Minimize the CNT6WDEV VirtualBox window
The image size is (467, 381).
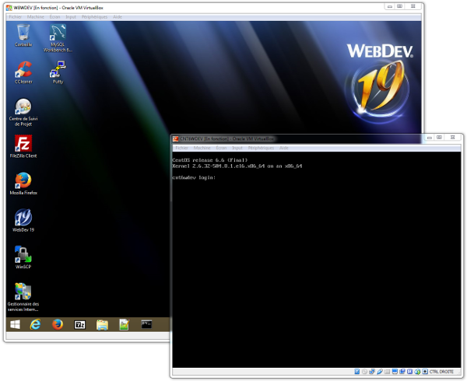click(x=430, y=138)
